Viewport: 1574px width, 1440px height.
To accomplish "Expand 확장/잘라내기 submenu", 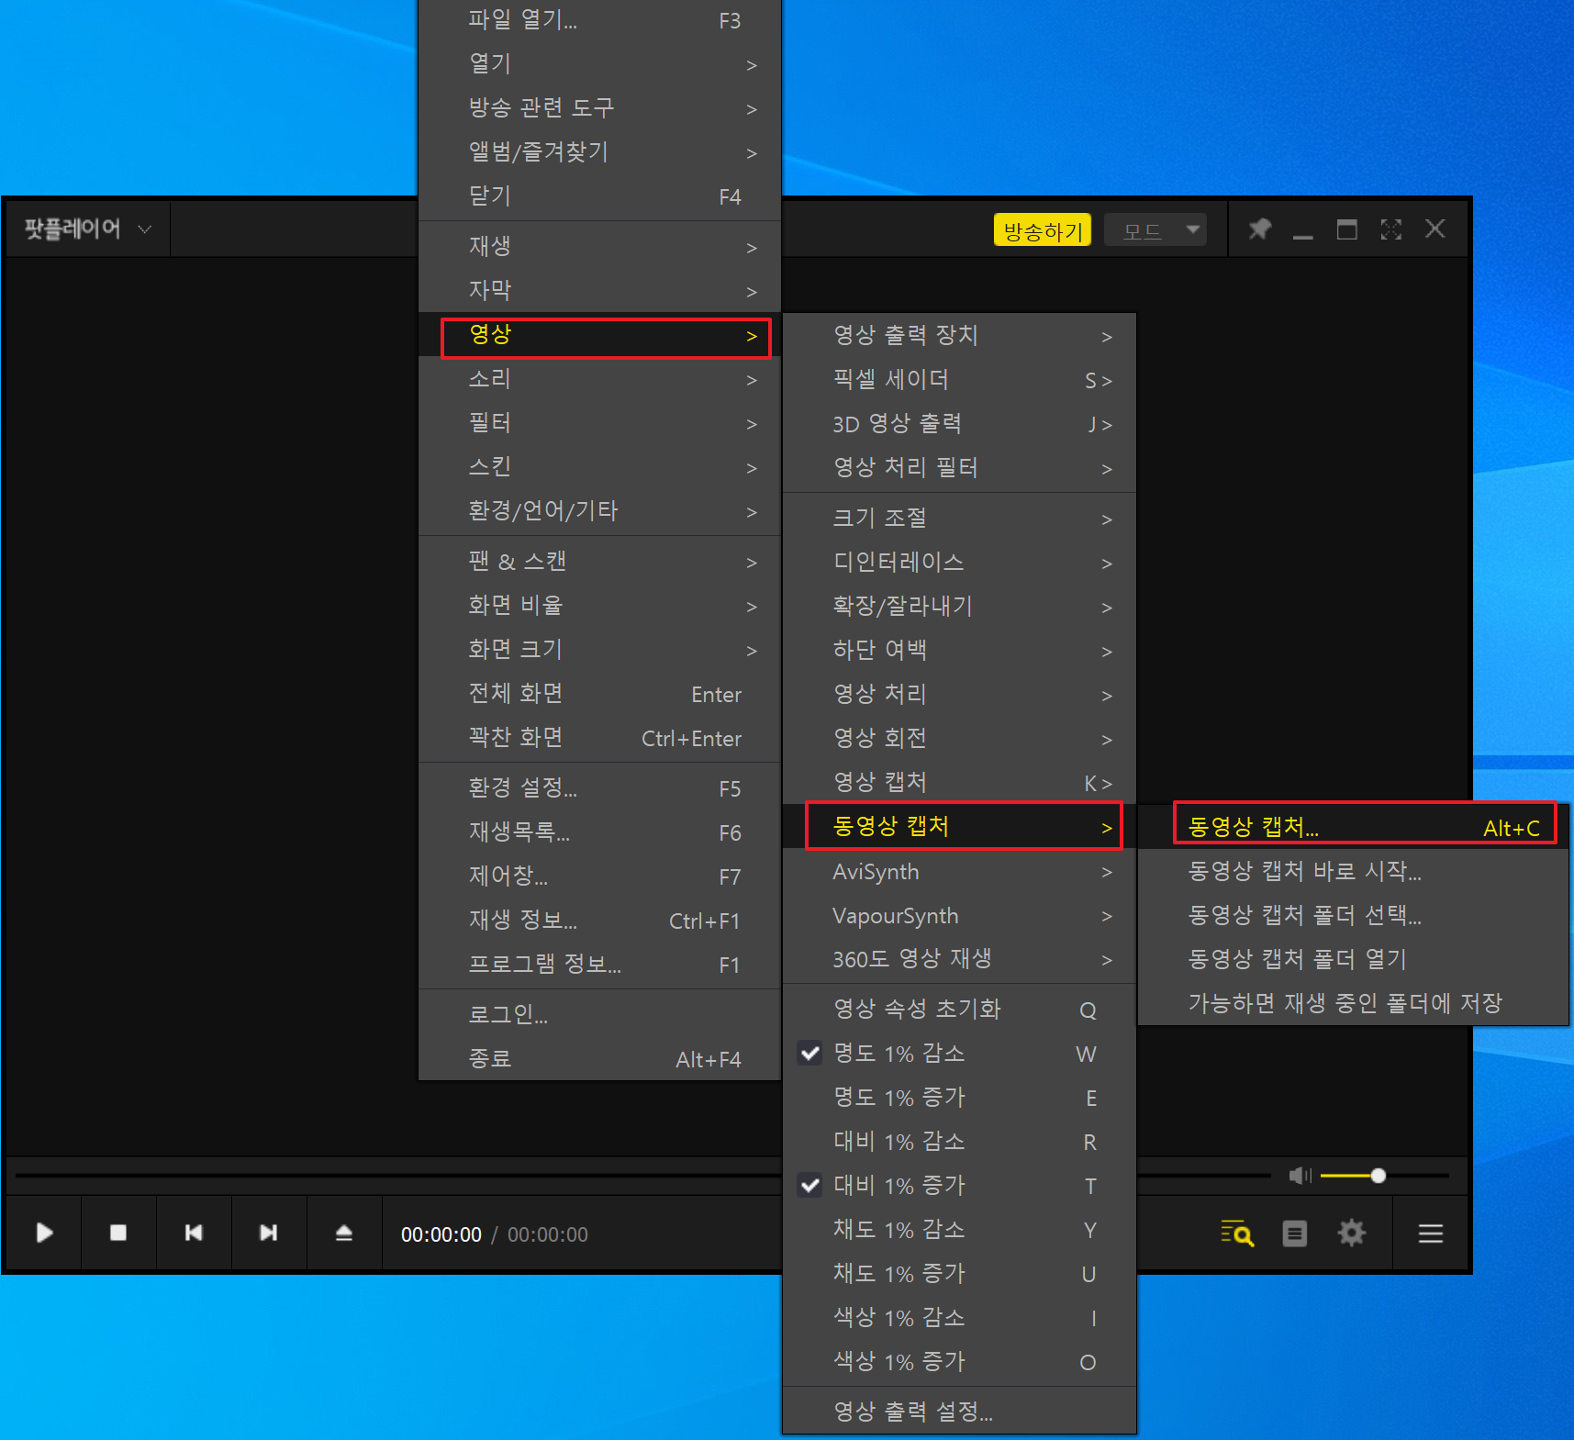I will point(959,607).
